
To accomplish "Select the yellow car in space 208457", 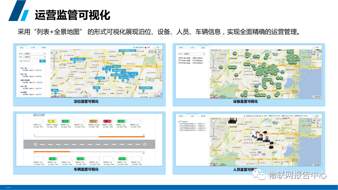I will [x=52, y=121].
